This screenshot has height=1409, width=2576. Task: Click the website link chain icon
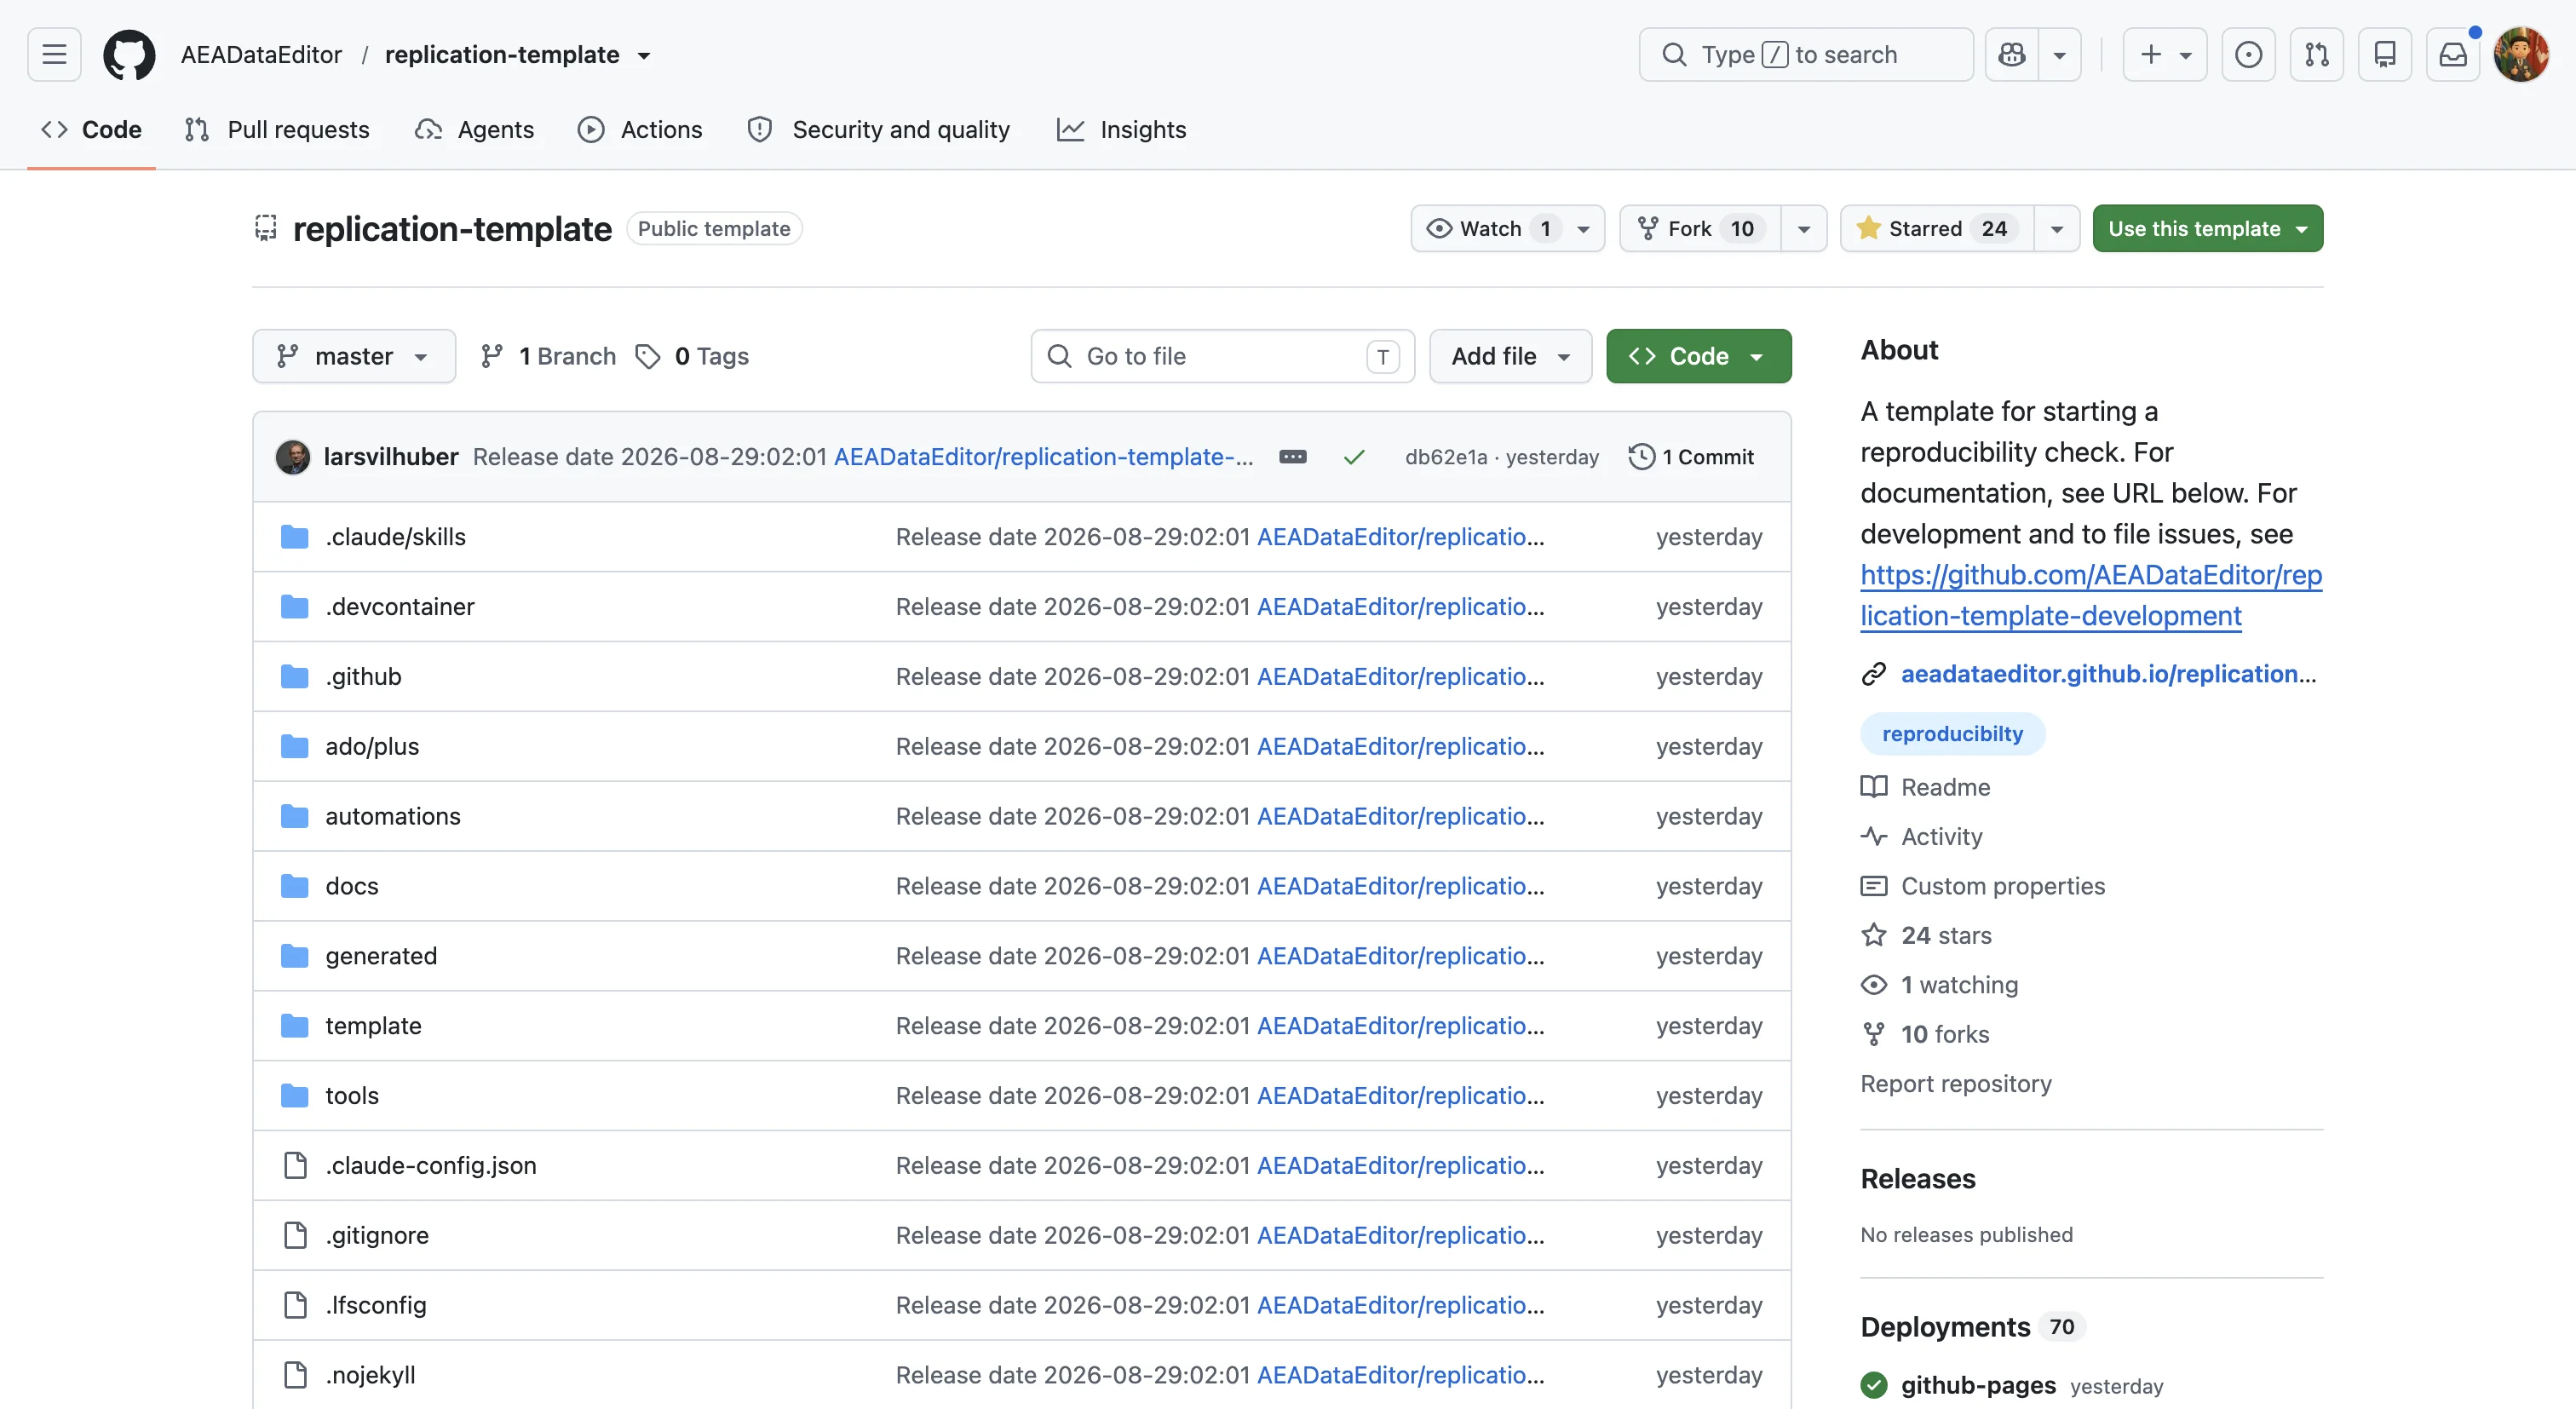(x=1874, y=675)
